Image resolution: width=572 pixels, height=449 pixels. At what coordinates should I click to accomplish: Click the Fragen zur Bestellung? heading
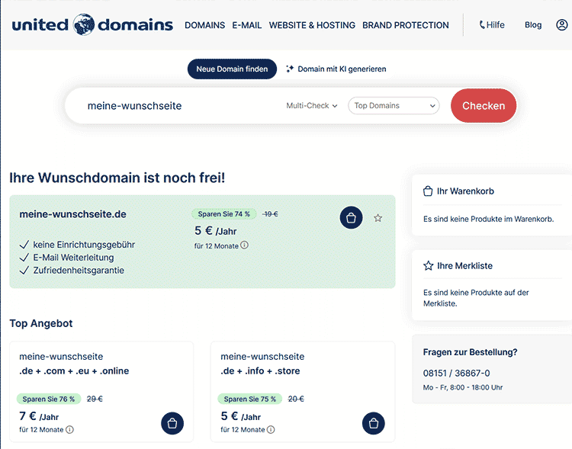pyautogui.click(x=471, y=352)
